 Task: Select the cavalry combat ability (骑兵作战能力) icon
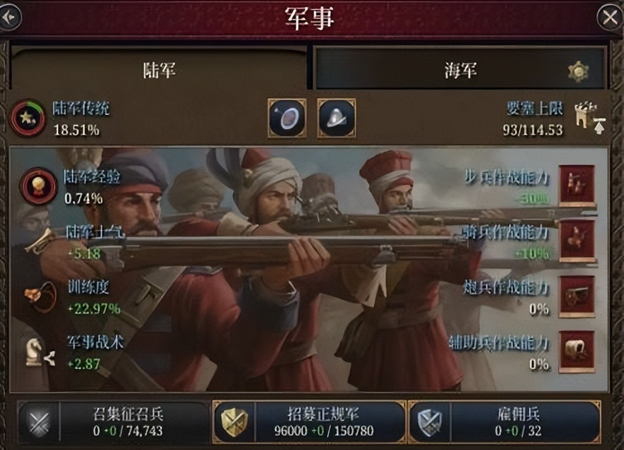(577, 241)
